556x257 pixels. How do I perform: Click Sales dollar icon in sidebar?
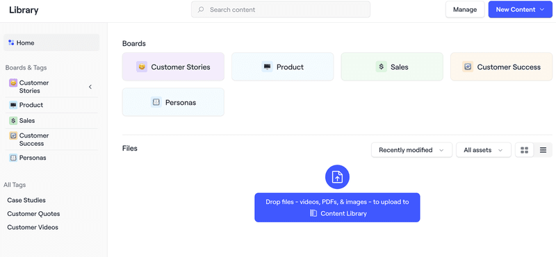coord(13,121)
